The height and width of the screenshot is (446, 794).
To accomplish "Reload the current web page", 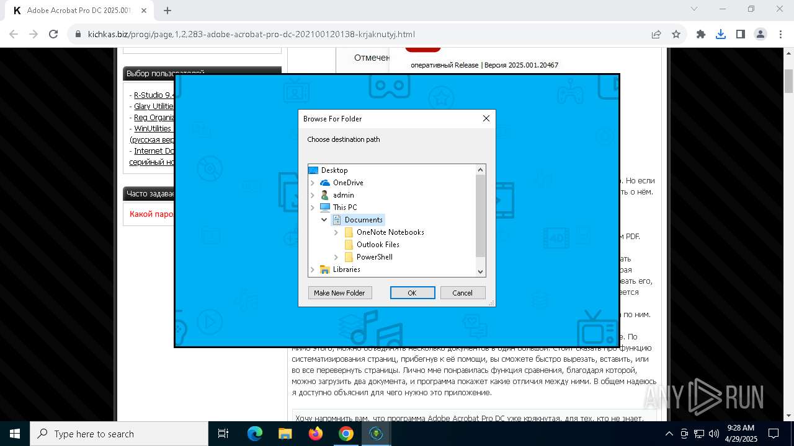I will [53, 34].
